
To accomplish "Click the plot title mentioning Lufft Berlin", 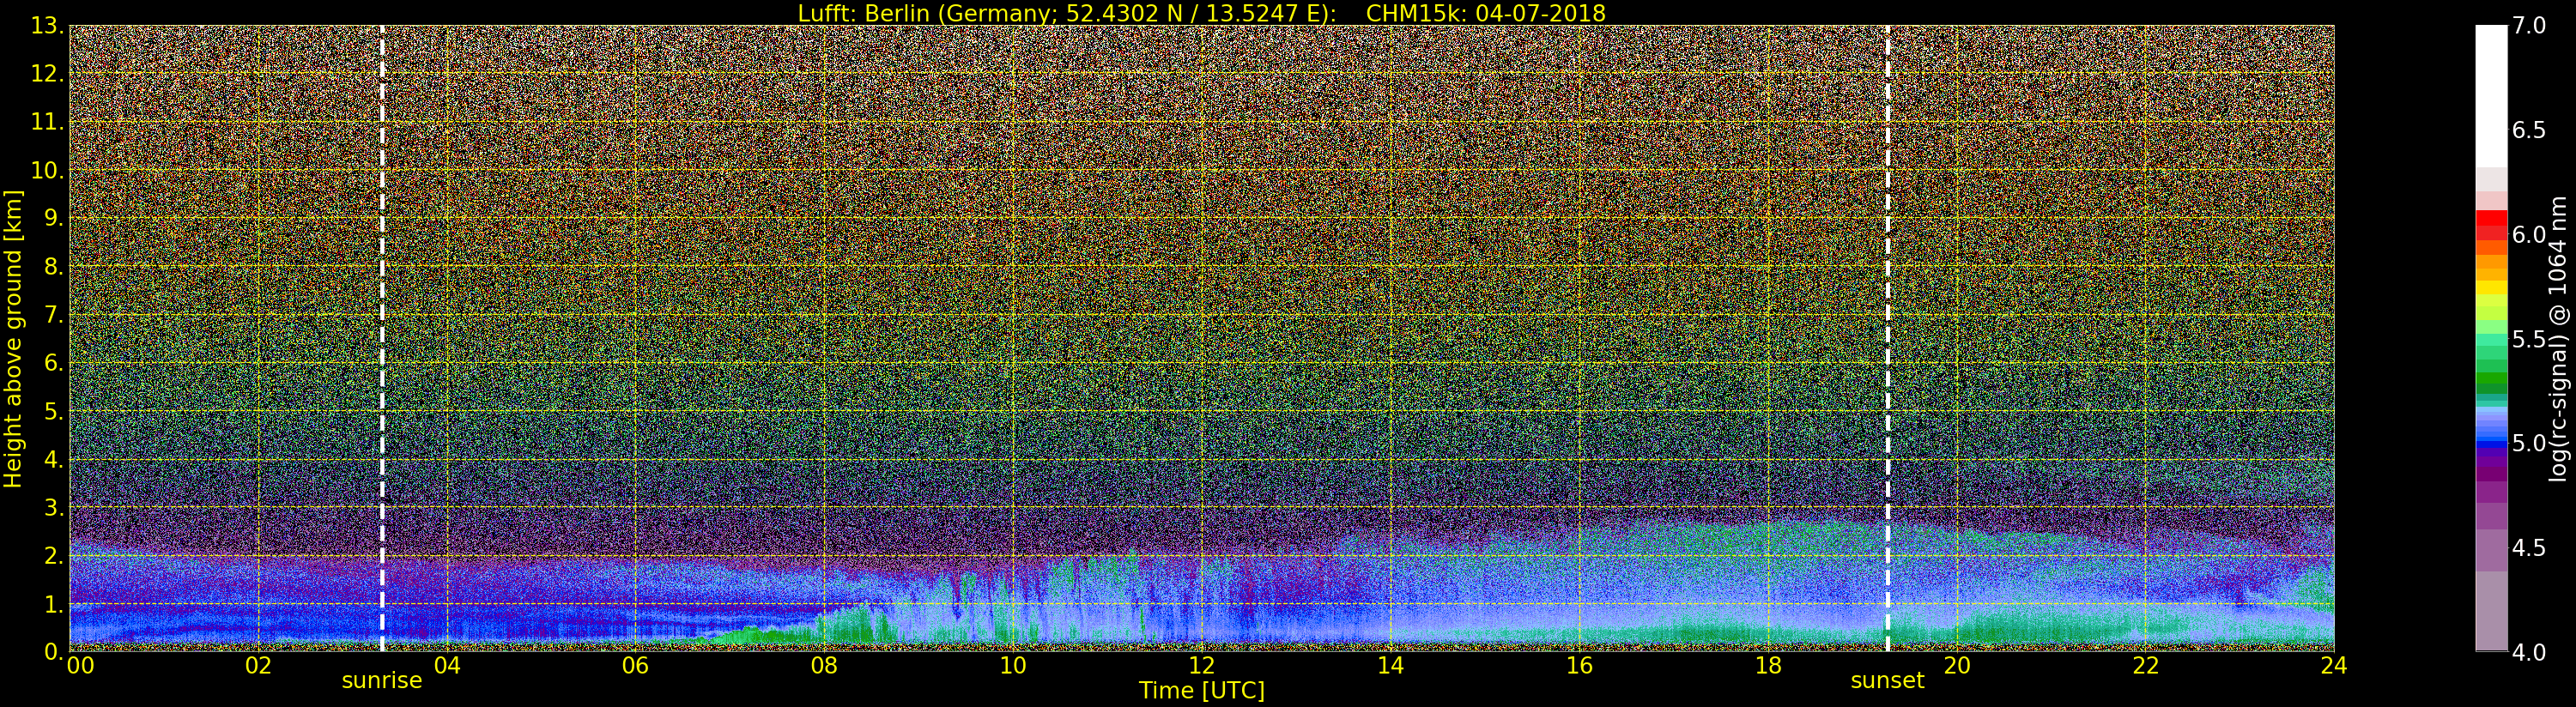I will click(x=1201, y=13).
